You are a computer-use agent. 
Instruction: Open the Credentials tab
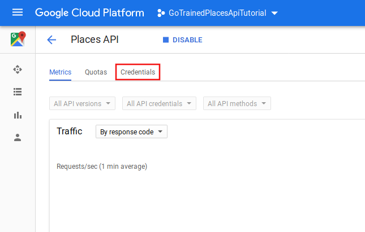138,72
